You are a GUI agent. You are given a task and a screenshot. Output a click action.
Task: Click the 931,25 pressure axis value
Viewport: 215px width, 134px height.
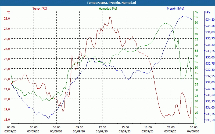point(210,101)
